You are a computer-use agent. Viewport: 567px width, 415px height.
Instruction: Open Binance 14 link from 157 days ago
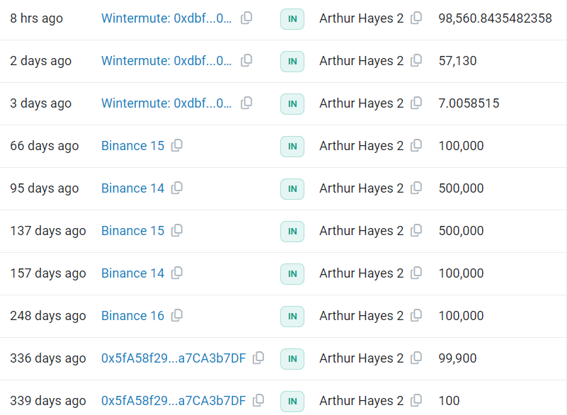[132, 273]
